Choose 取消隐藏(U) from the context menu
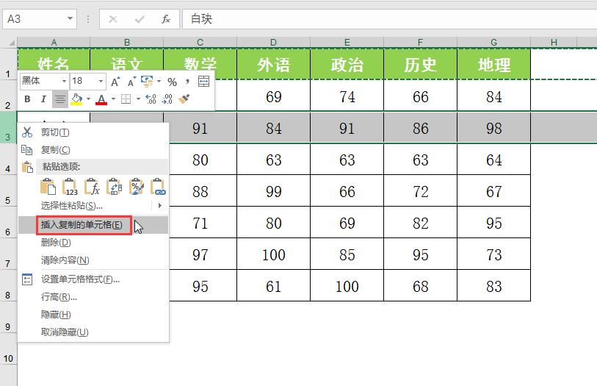The height and width of the screenshot is (386, 597). click(x=93, y=332)
